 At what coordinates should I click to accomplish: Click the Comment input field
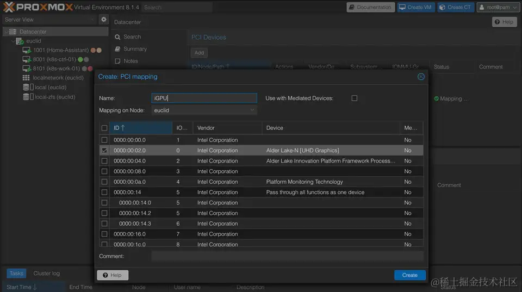[287, 256]
